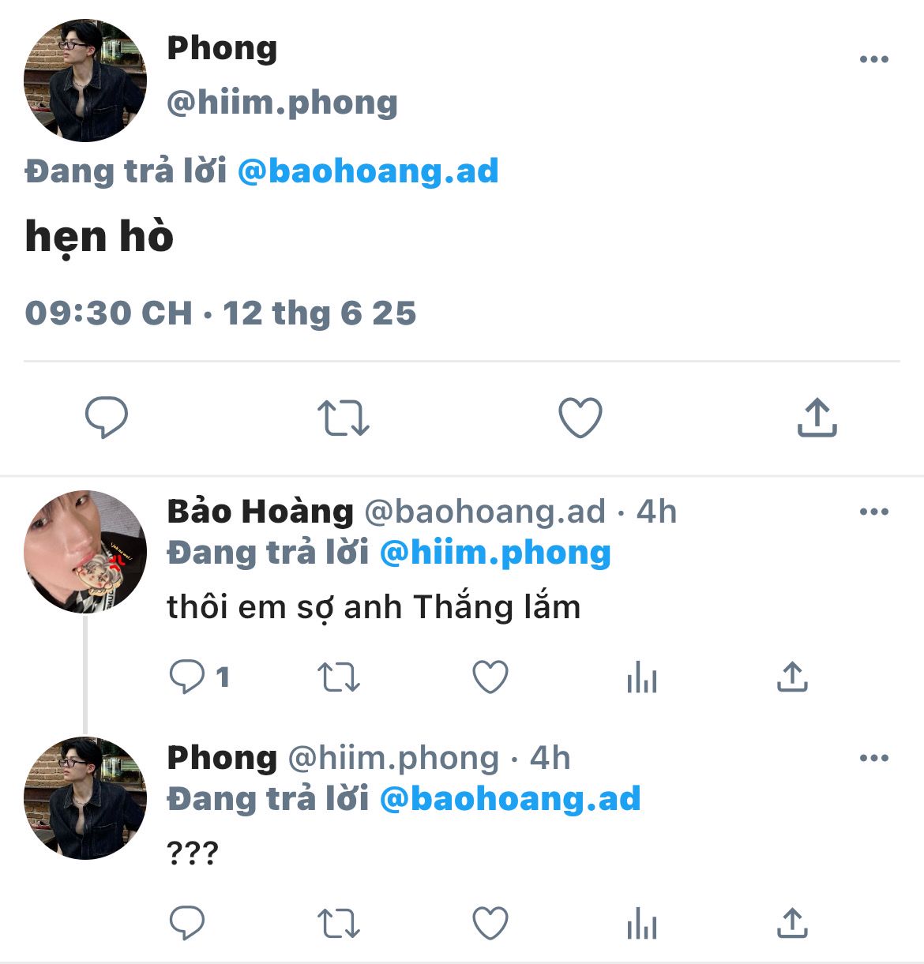
Task: Retweet Phong's "???" reply
Action: click(338, 924)
